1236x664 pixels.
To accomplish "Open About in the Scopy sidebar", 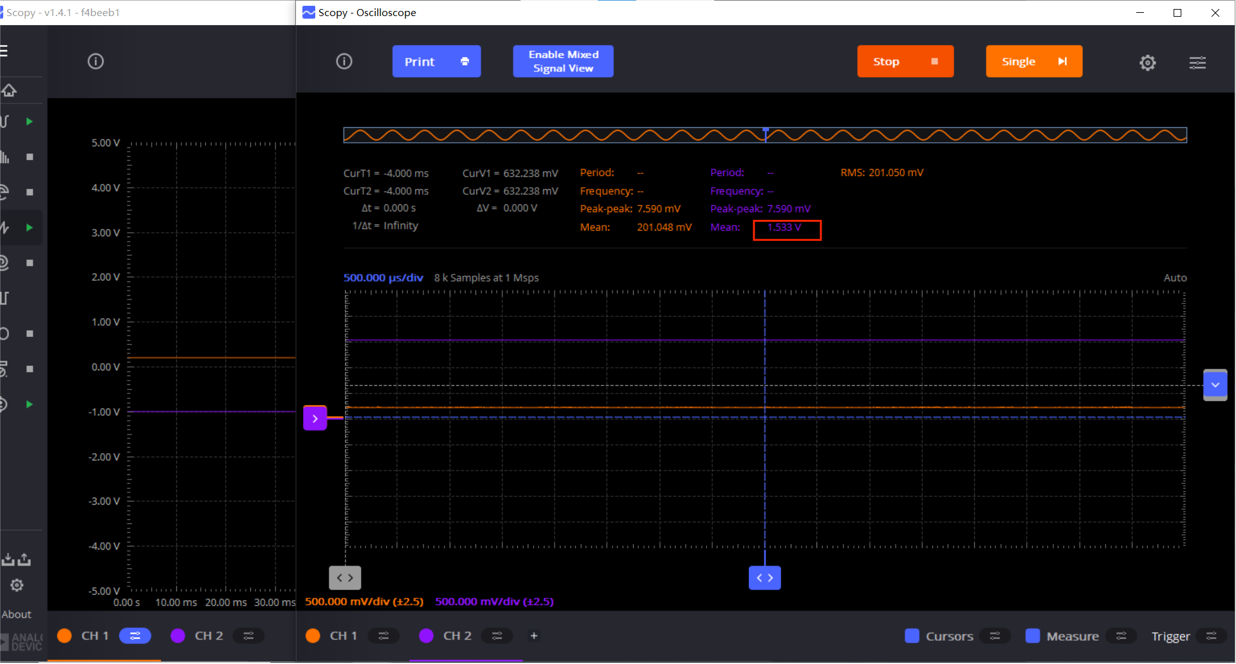I will pos(16,615).
